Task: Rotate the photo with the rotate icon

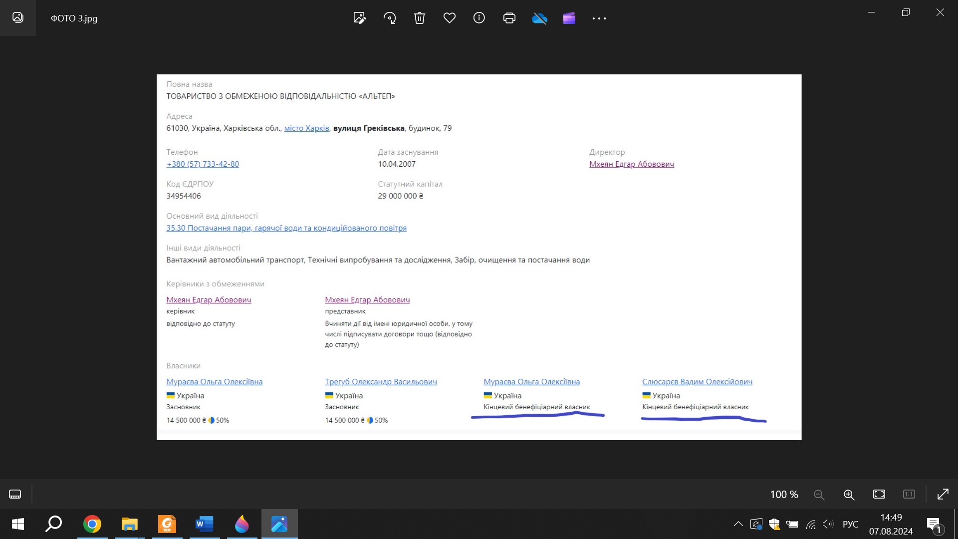Action: pos(390,18)
